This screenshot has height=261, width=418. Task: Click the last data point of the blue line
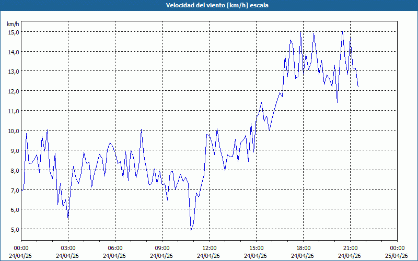pos(358,87)
